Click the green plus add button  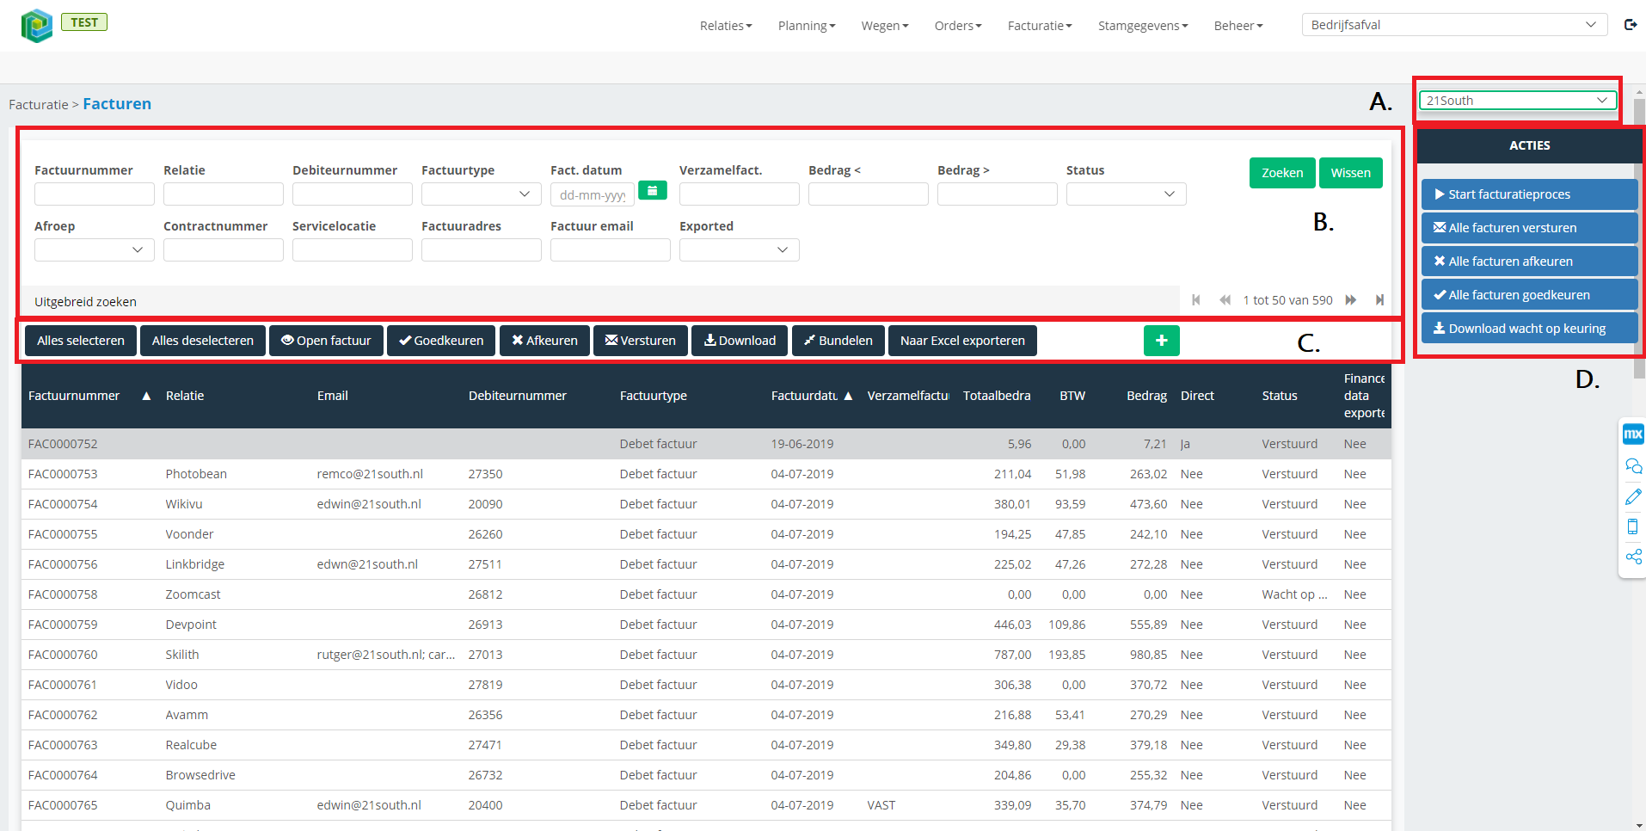tap(1161, 341)
